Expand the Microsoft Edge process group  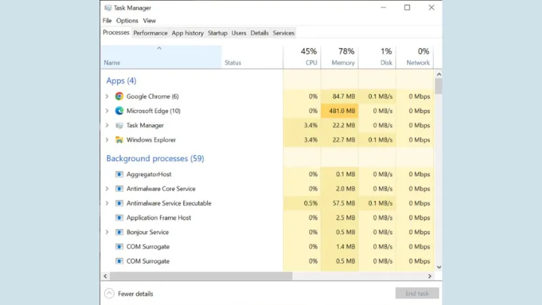coord(107,110)
